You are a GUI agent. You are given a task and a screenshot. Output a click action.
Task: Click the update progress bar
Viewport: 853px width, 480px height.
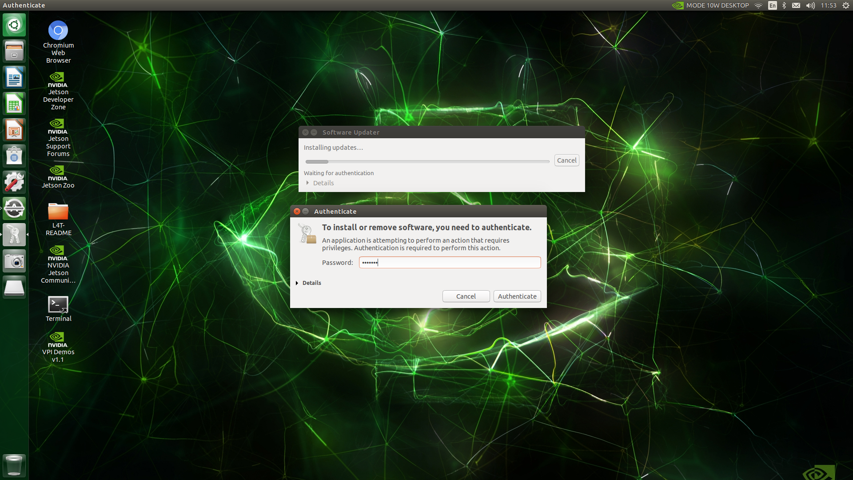[x=427, y=162]
